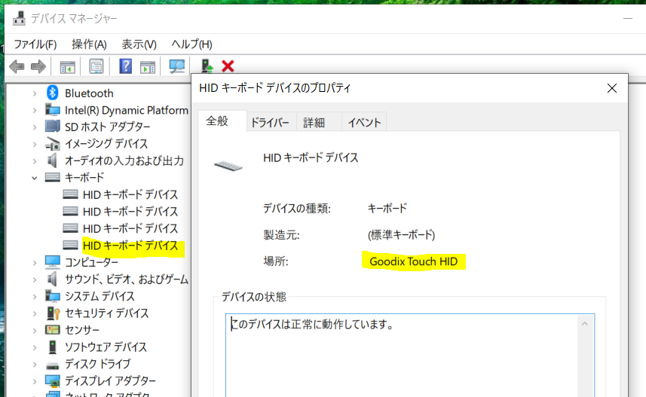646x397 pixels.
Task: Select the Bluetooth label in tree
Action: (x=89, y=93)
